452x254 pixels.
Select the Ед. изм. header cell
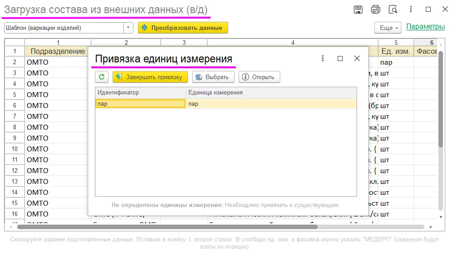pyautogui.click(x=396, y=52)
